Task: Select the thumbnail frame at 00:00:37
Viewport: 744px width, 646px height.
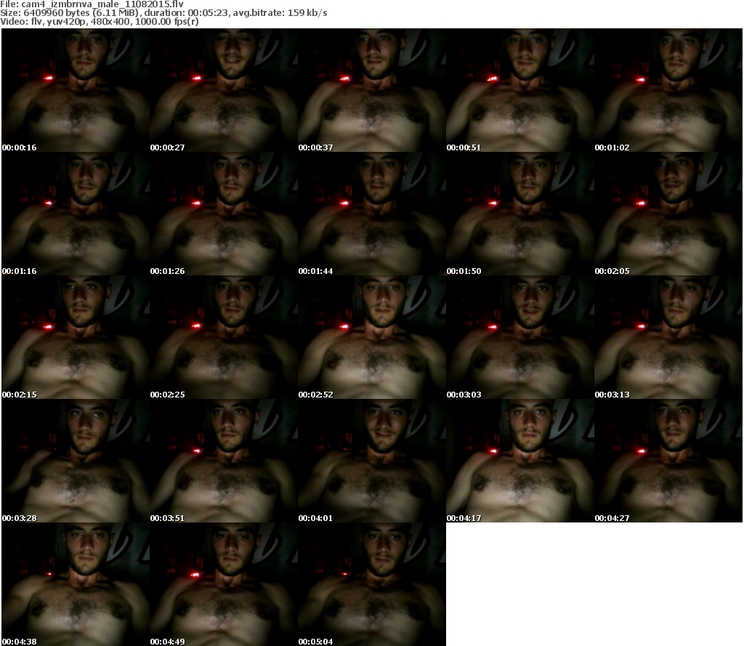Action: pyautogui.click(x=371, y=90)
